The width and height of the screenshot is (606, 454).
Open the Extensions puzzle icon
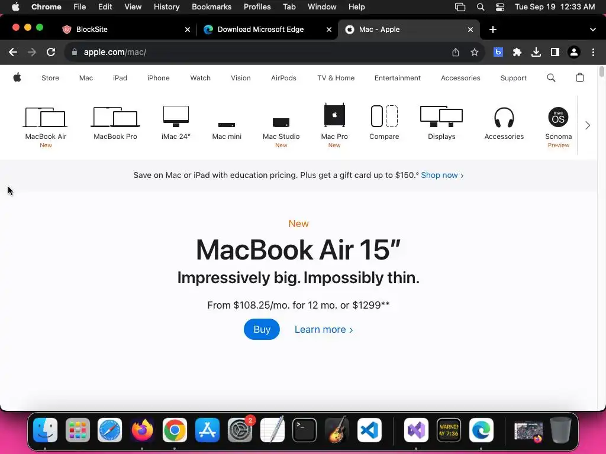tap(517, 52)
